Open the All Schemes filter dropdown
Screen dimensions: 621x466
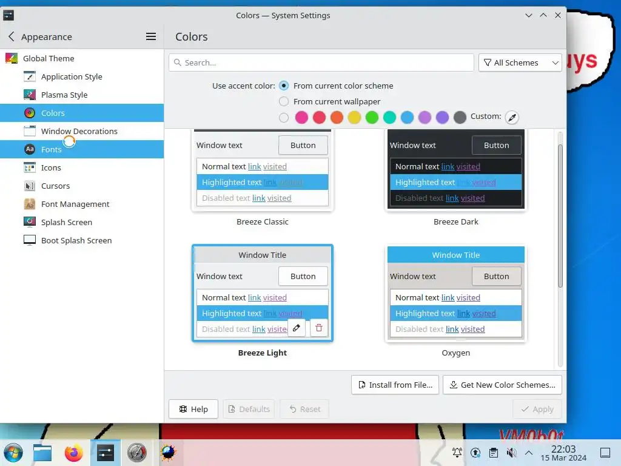pos(520,62)
